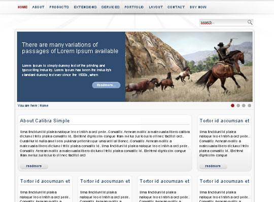Click Buy Now in navigation

(x=198, y=7)
